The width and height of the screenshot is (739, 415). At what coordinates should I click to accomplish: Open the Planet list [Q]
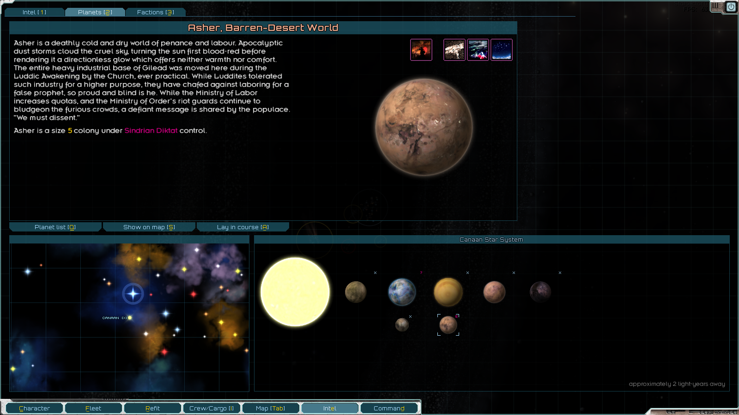coord(55,227)
